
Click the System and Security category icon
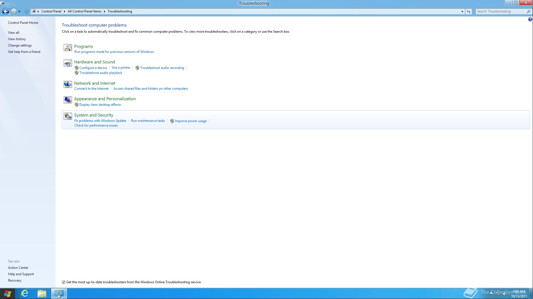[68, 116]
